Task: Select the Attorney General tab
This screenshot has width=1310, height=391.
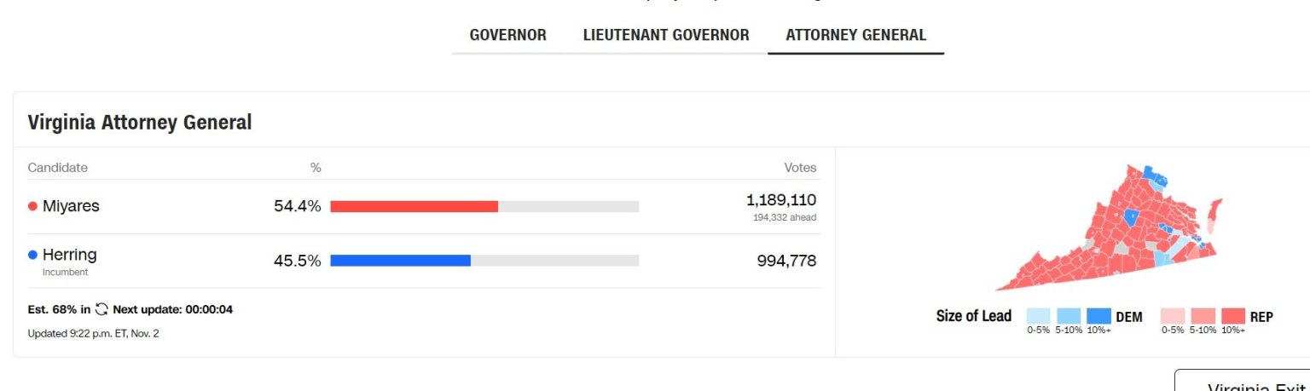Action: [x=855, y=36]
